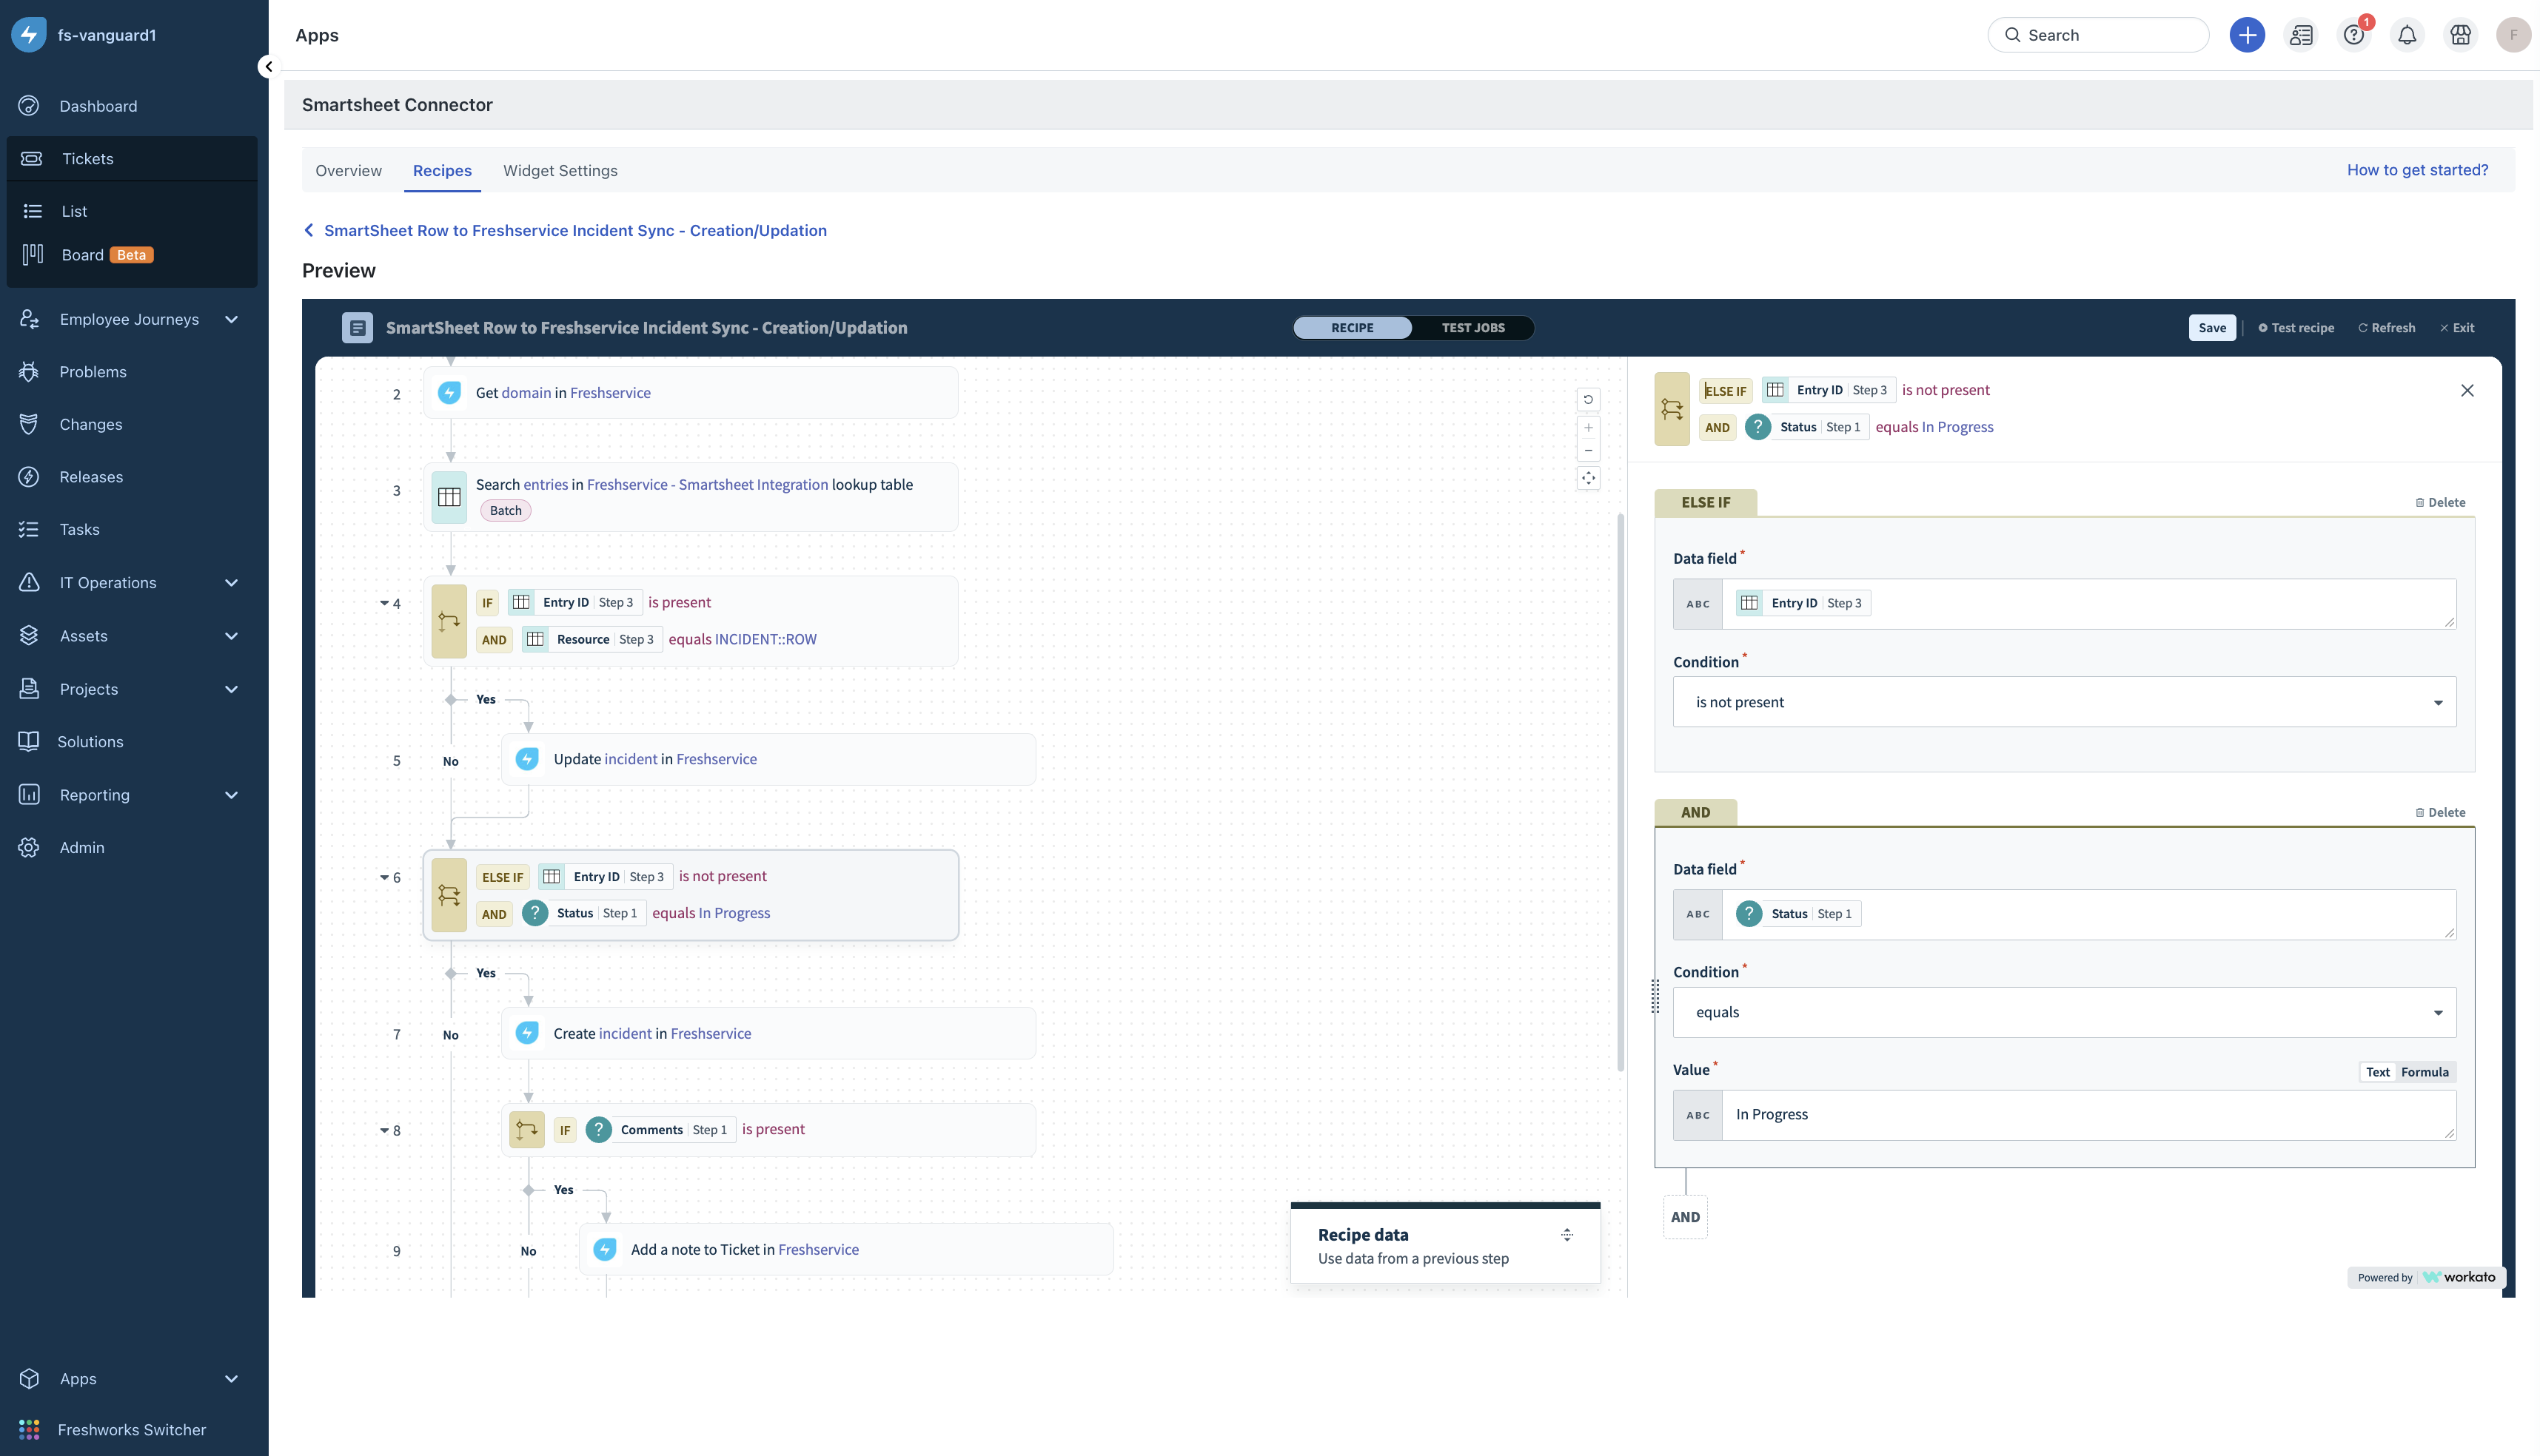Select Formula mode for Value field
Image resolution: width=2540 pixels, height=1456 pixels.
(x=2424, y=1072)
